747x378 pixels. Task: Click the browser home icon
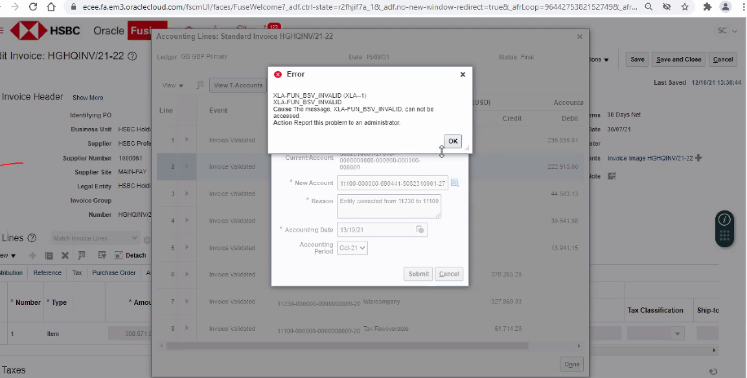(51, 7)
